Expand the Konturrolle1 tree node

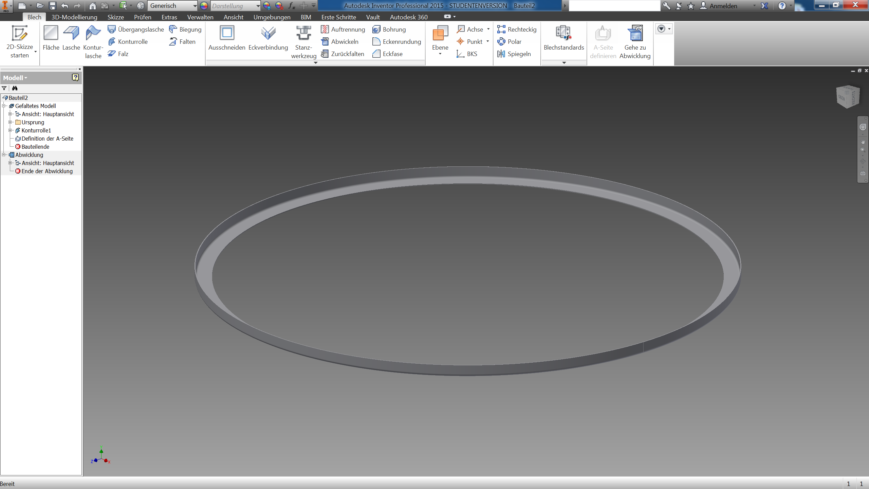tap(10, 130)
